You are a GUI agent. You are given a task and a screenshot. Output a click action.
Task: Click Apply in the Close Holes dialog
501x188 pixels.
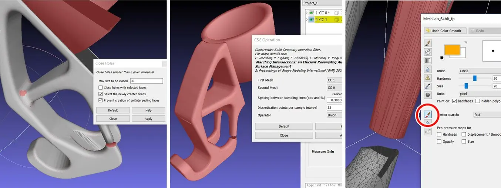pyautogui.click(x=148, y=119)
